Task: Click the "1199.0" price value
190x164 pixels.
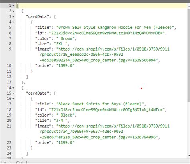Action: (x=65, y=142)
